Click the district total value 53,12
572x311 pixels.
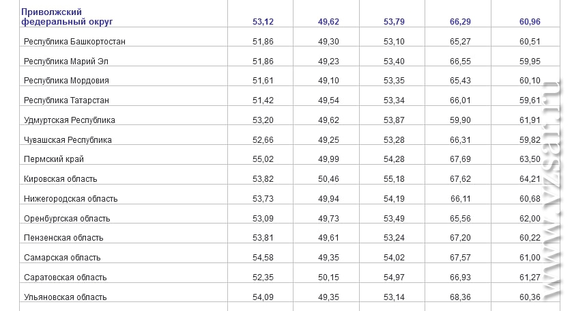point(263,22)
